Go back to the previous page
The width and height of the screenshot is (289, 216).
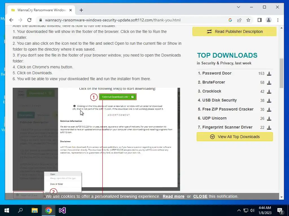[x=11, y=20]
